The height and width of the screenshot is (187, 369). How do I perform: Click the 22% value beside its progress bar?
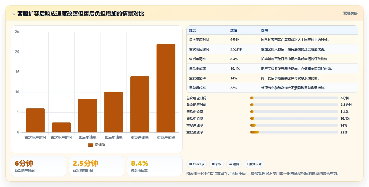click(344, 132)
